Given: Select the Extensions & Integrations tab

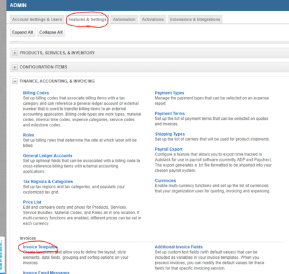Looking at the screenshot, I should (195, 19).
